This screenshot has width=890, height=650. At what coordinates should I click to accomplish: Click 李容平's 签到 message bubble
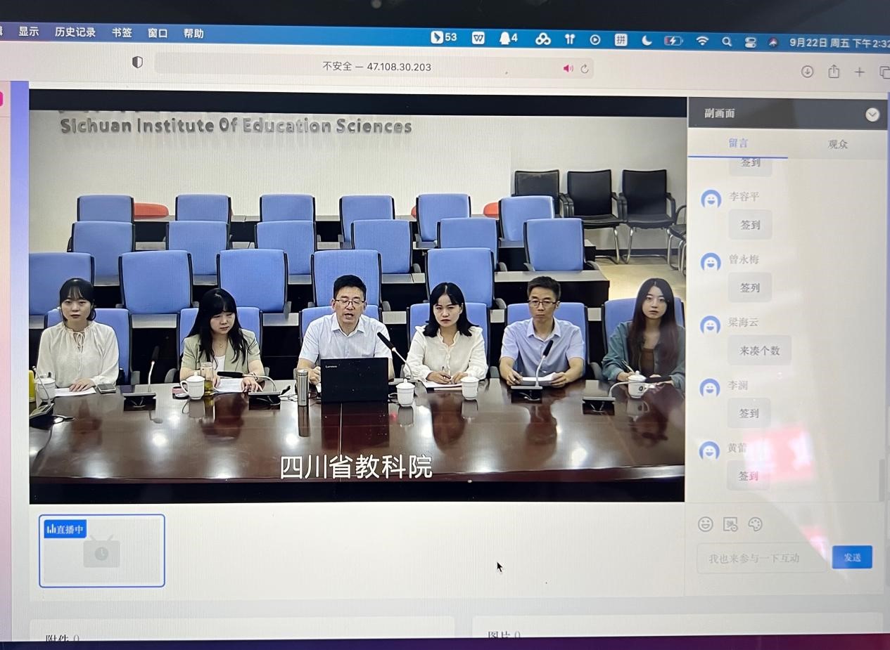click(x=750, y=225)
